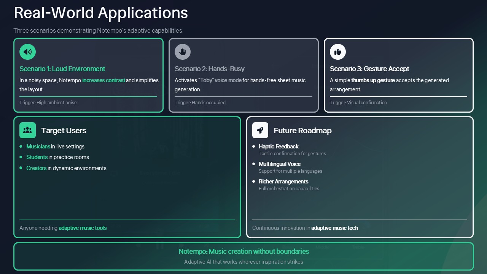Screen dimensions: 487x274
Task: Click 'Continuous innovation in adaptive music tech' footer
Action: point(305,228)
